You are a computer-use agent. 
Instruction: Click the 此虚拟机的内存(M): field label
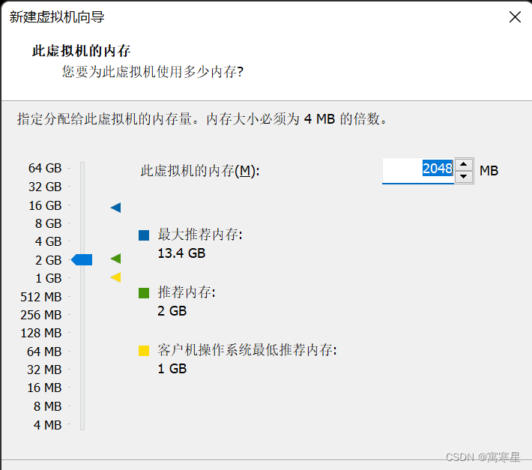[200, 171]
